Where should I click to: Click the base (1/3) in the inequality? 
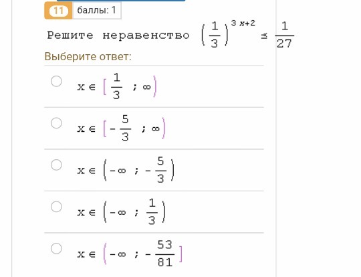pos(215,35)
